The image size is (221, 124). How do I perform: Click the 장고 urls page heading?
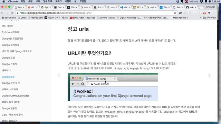click(x=78, y=29)
